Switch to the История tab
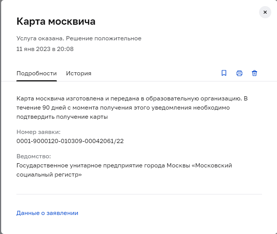Image resolution: width=277 pixels, height=234 pixels. (79, 73)
